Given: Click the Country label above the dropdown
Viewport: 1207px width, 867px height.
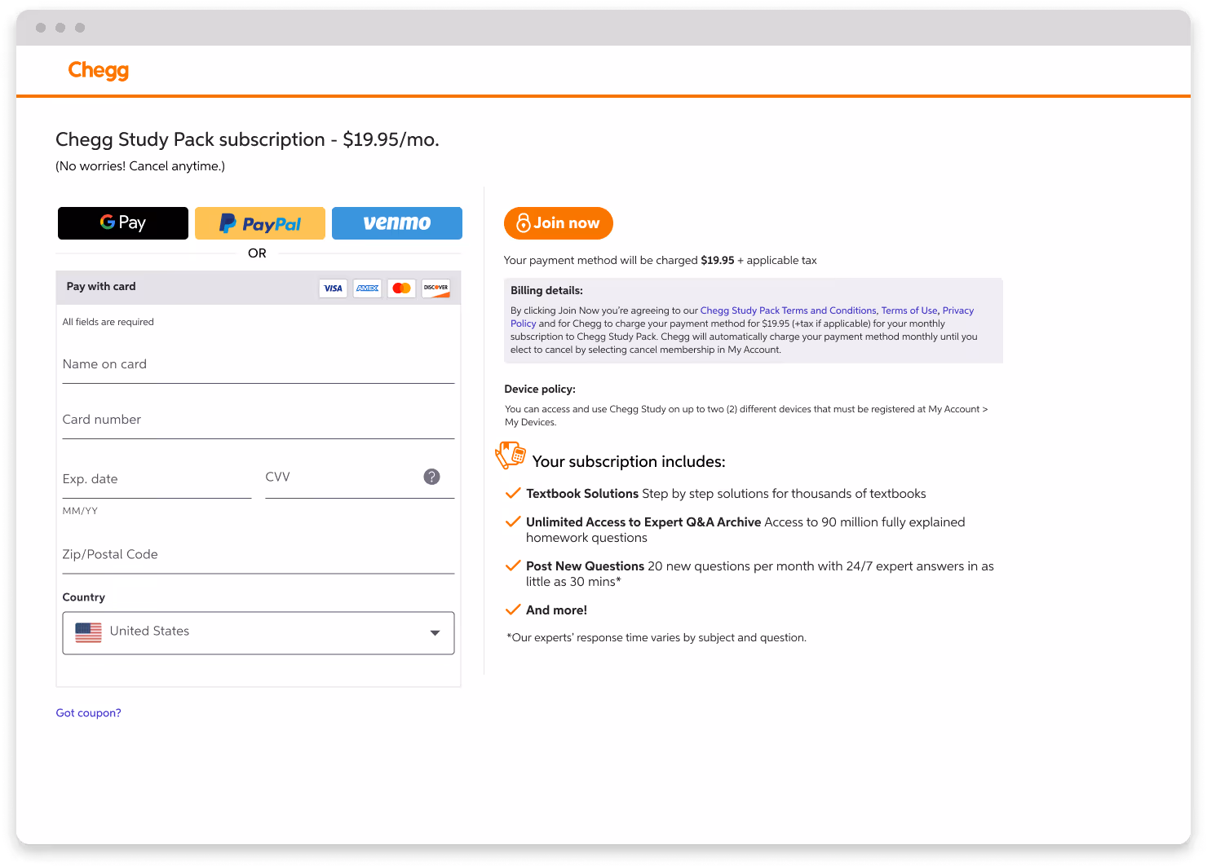Looking at the screenshot, I should 84,597.
